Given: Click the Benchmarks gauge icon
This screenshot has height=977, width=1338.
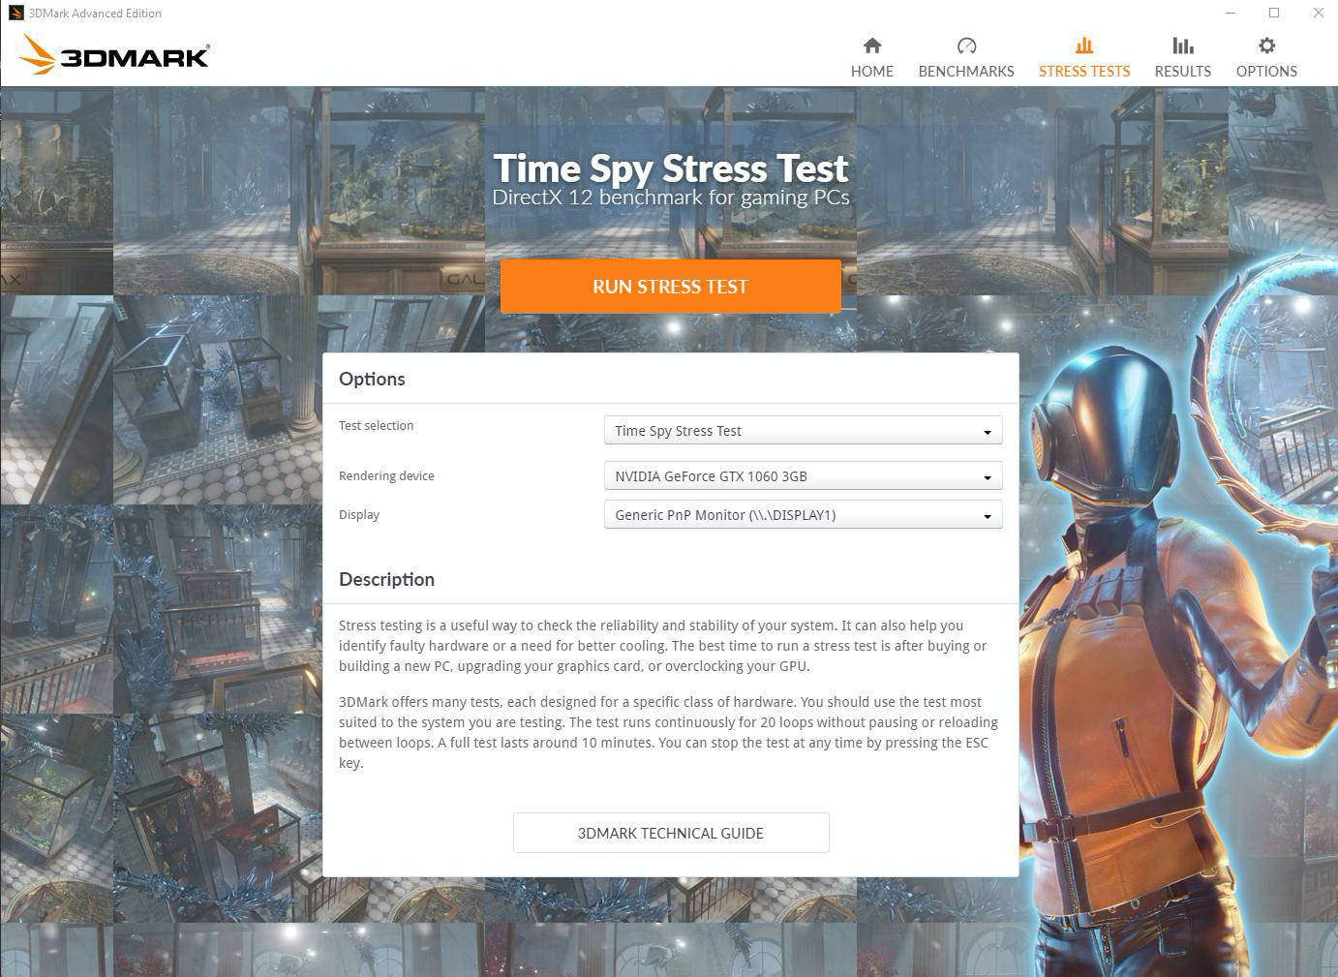Looking at the screenshot, I should tap(966, 46).
